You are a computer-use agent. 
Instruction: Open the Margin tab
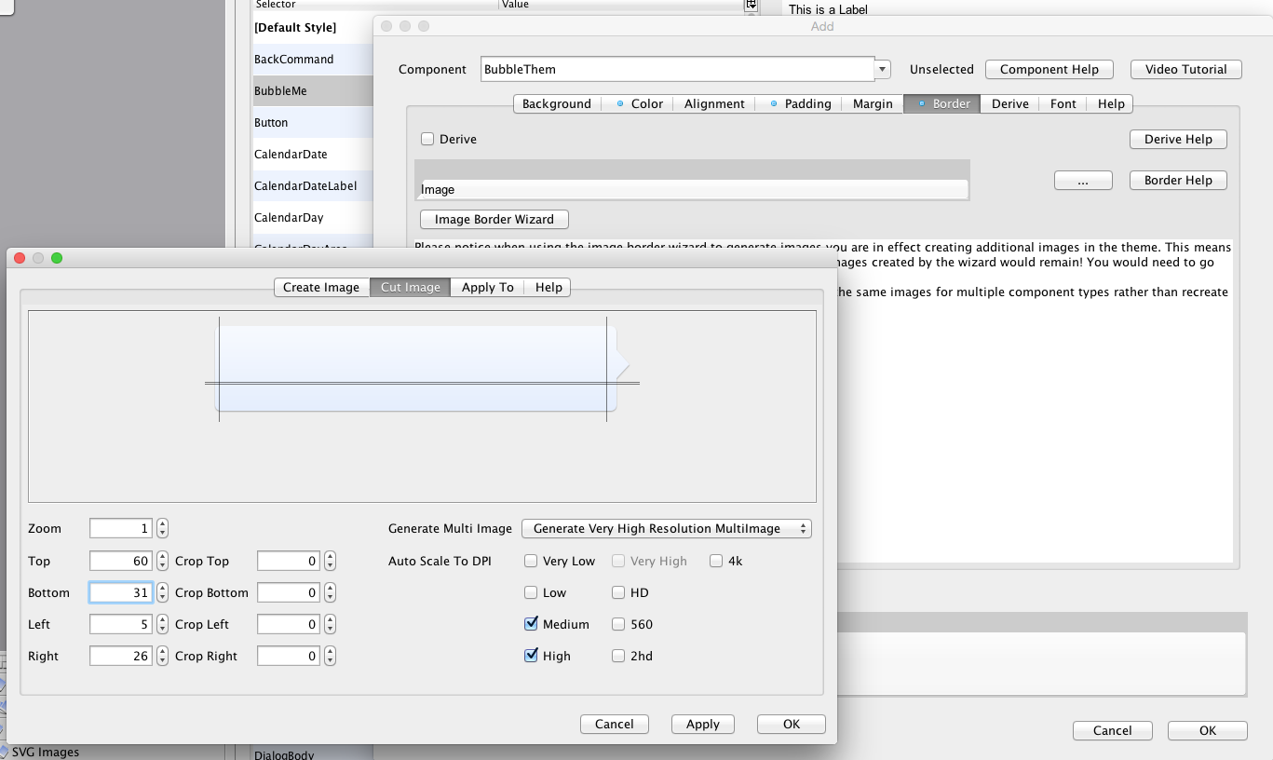tap(872, 103)
